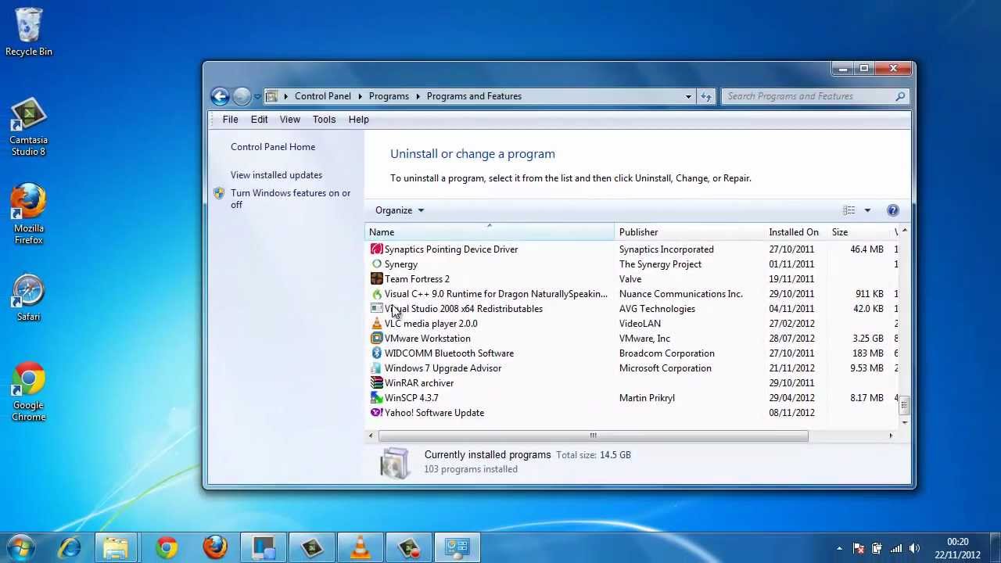1001x563 pixels.
Task: Click Programs in the breadcrumb
Action: (389, 96)
